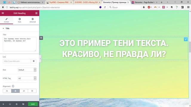Click the page vertical scrollbar
The width and height of the screenshot is (191, 107).
(190, 47)
